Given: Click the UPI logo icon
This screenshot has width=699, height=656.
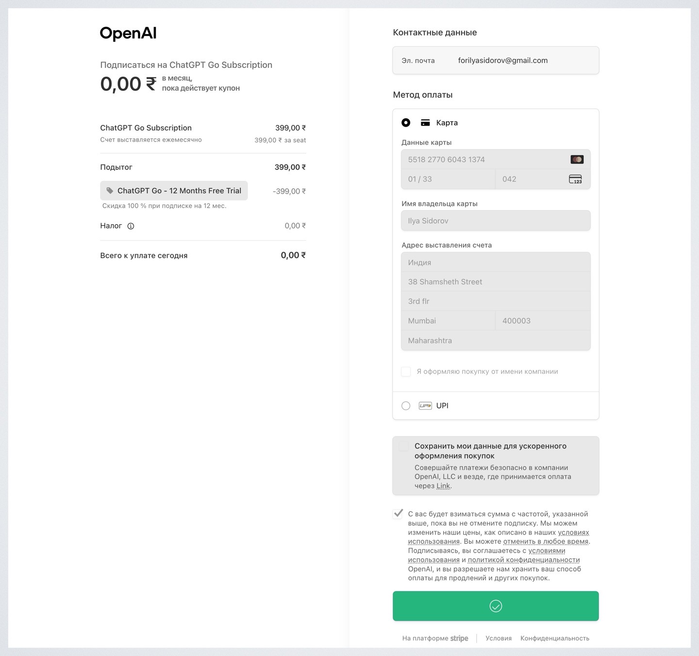Looking at the screenshot, I should [x=425, y=406].
